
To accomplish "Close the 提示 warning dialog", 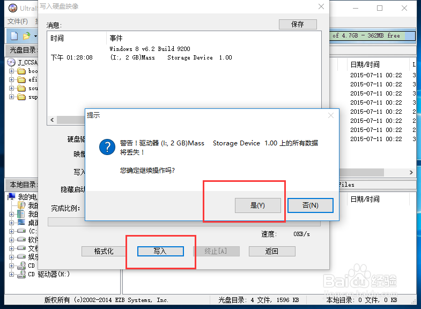I will [x=331, y=115].
